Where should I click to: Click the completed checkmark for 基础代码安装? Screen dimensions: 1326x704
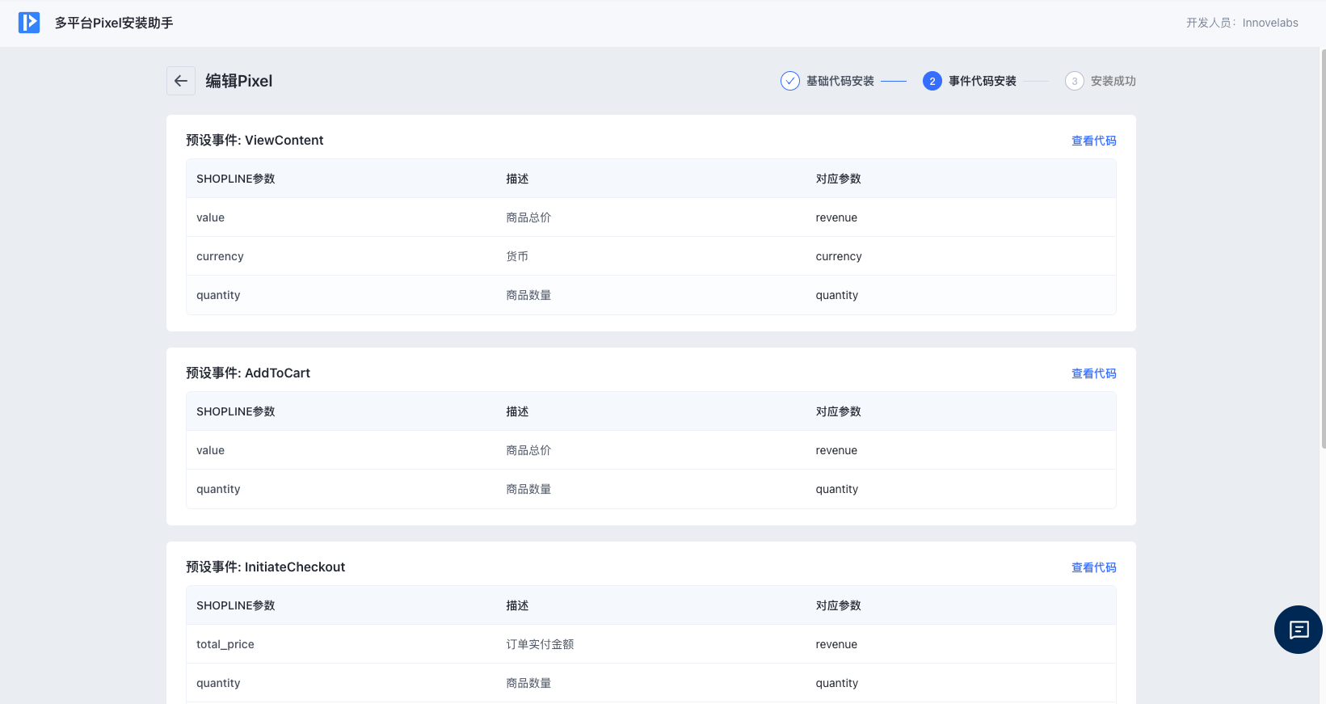pos(790,81)
